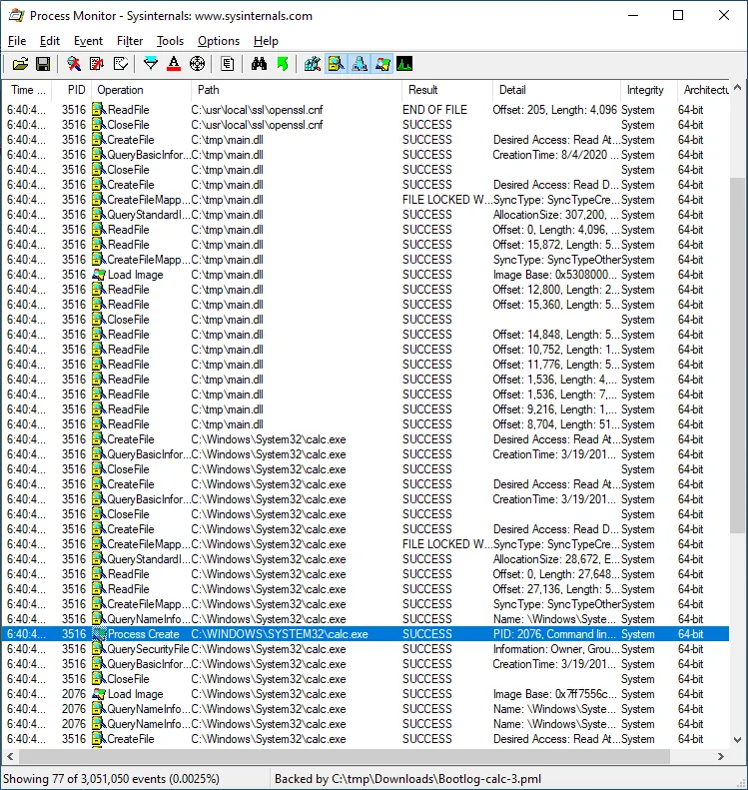Open the Options menu
The height and width of the screenshot is (790, 748).
pos(219,41)
